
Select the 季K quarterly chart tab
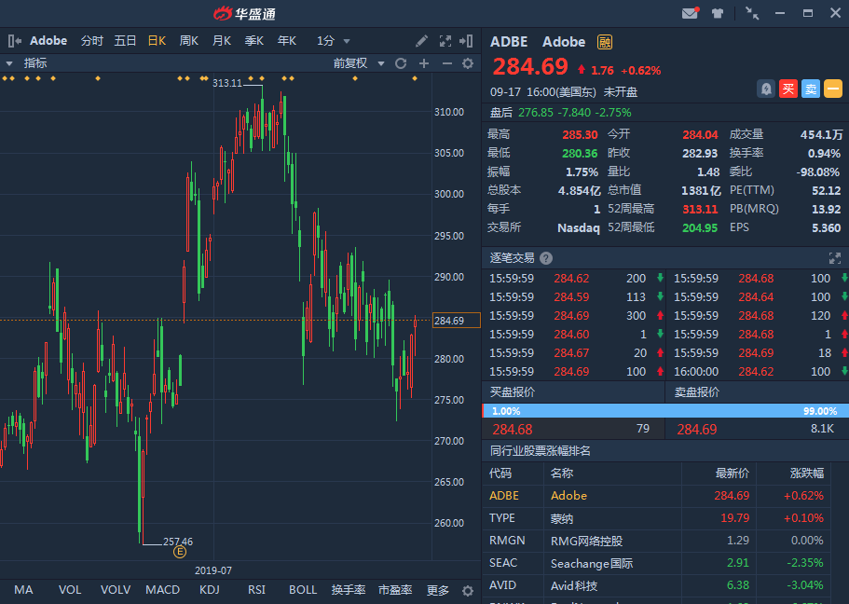pyautogui.click(x=253, y=41)
